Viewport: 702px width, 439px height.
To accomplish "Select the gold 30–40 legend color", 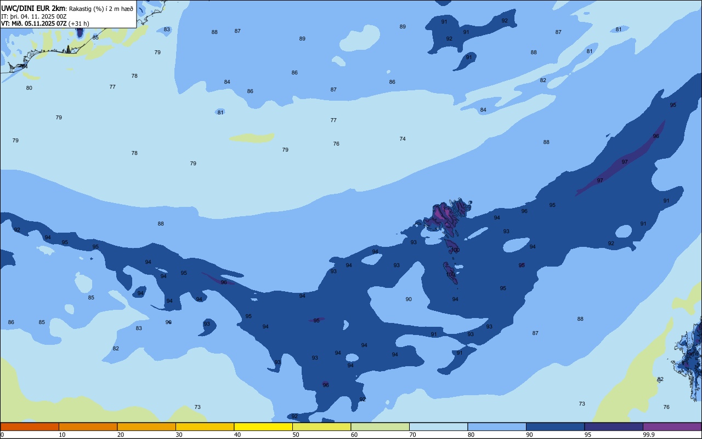I will (x=205, y=426).
